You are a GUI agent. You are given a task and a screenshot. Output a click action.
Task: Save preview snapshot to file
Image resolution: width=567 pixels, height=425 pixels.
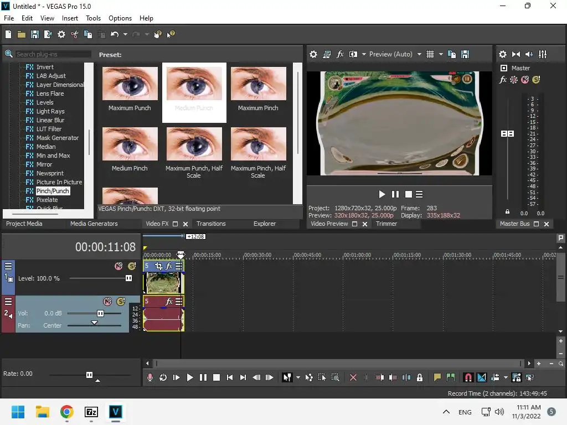point(465,54)
